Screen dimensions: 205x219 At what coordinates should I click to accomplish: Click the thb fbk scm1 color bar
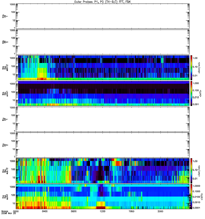click(191, 94)
